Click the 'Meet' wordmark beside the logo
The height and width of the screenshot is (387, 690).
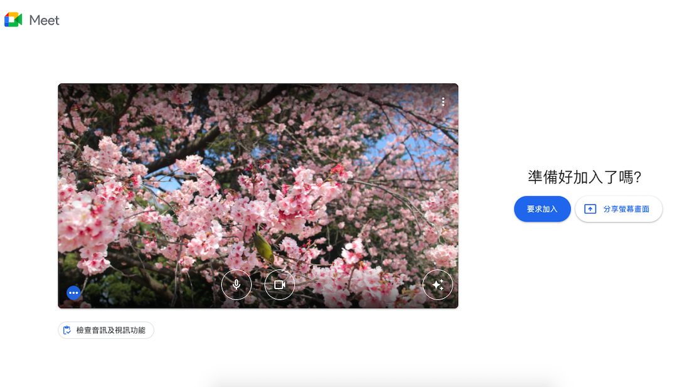coord(45,20)
